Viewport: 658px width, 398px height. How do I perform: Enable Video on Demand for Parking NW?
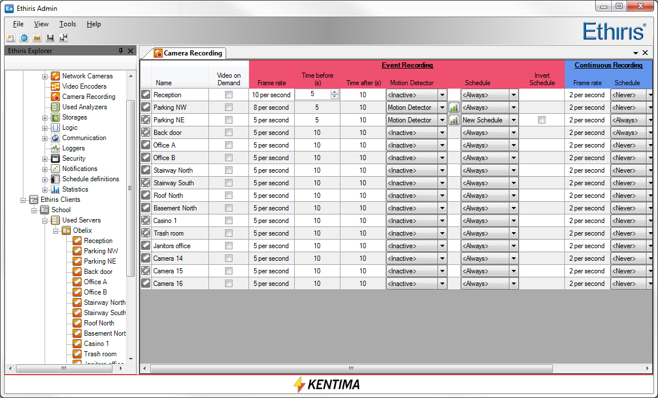[228, 108]
